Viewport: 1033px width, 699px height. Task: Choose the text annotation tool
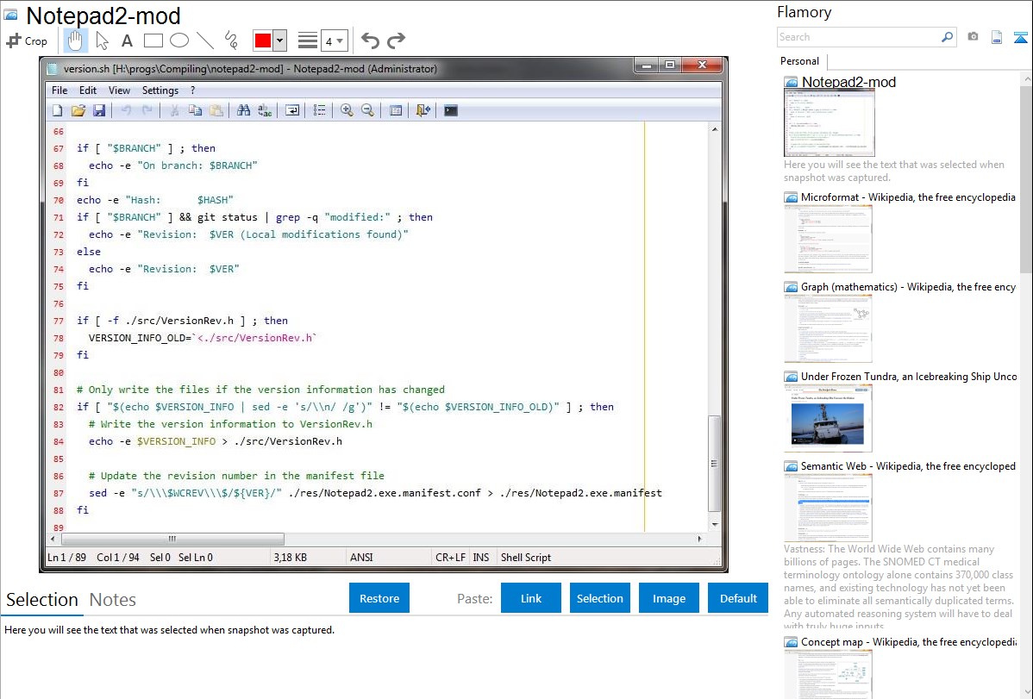point(127,41)
